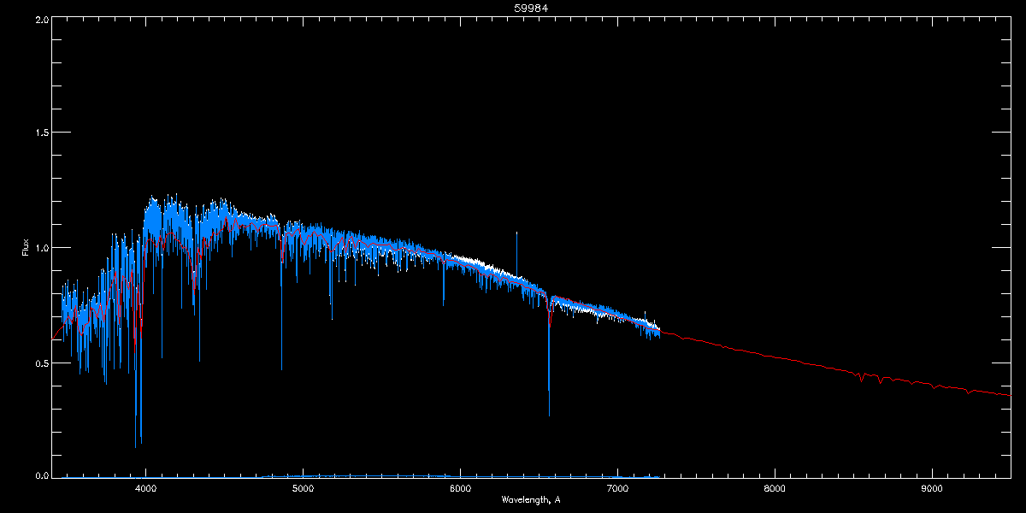Click the 4000 wavelength tick label
The width and height of the screenshot is (1026, 513).
(145, 489)
